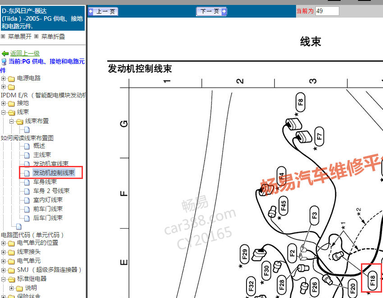The image size is (383, 298).
Task: Open the 车身线束 page
Action: (45, 182)
